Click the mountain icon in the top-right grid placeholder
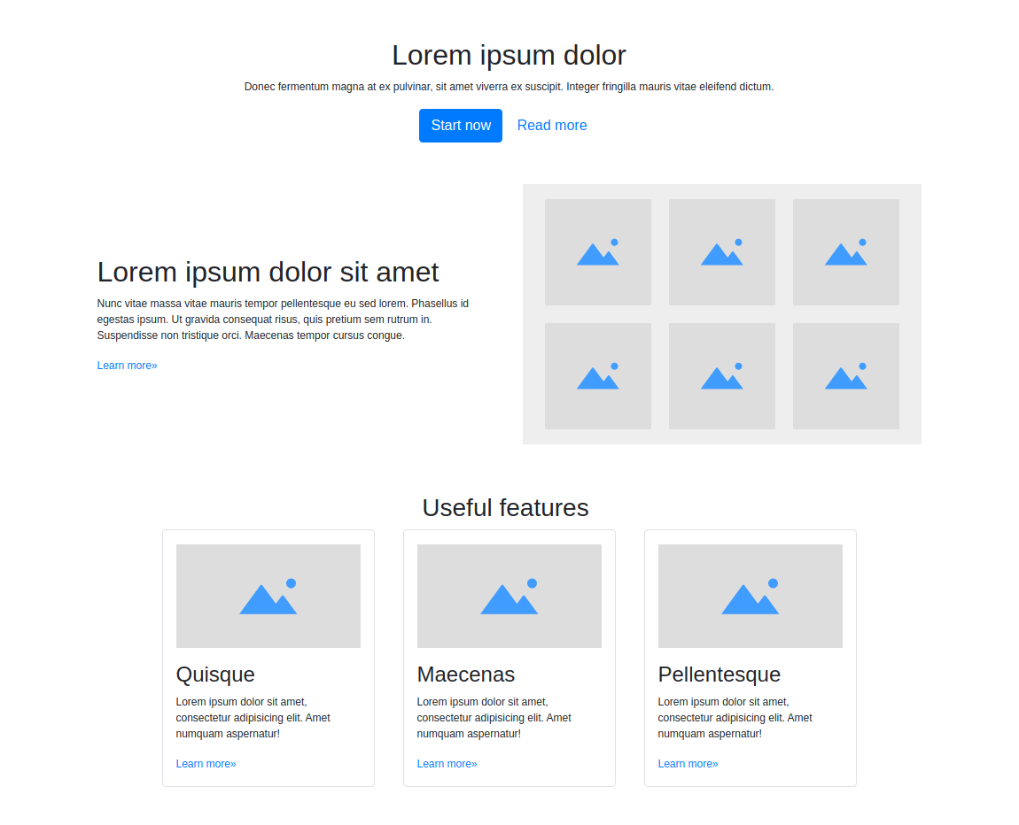 (x=846, y=251)
